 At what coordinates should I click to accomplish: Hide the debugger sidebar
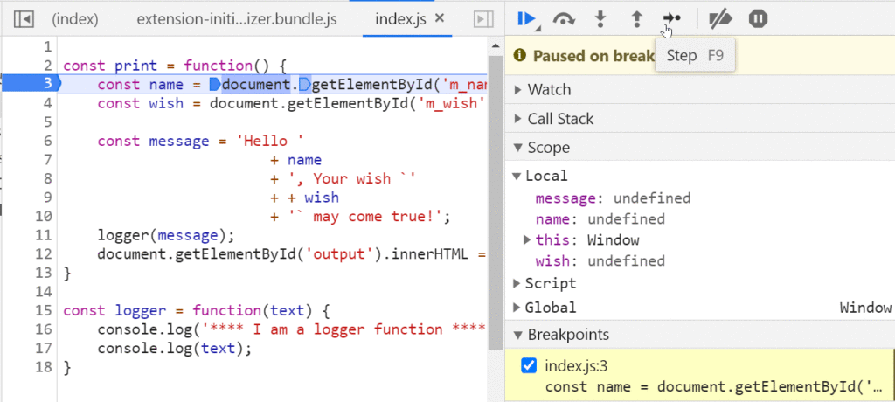[483, 19]
